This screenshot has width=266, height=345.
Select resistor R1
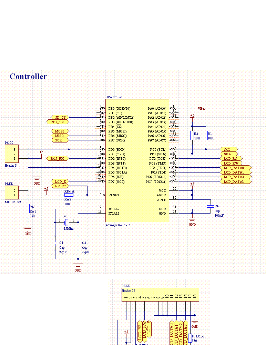[x=206, y=136]
